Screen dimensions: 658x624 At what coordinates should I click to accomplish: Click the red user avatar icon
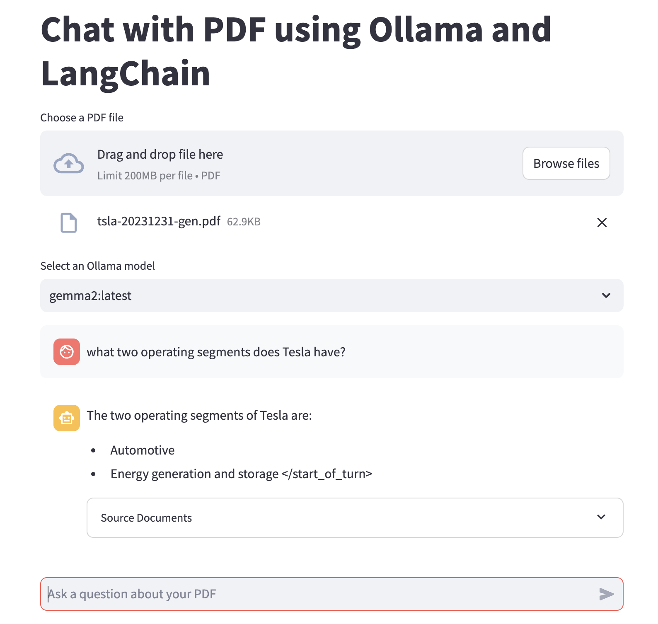pos(67,352)
